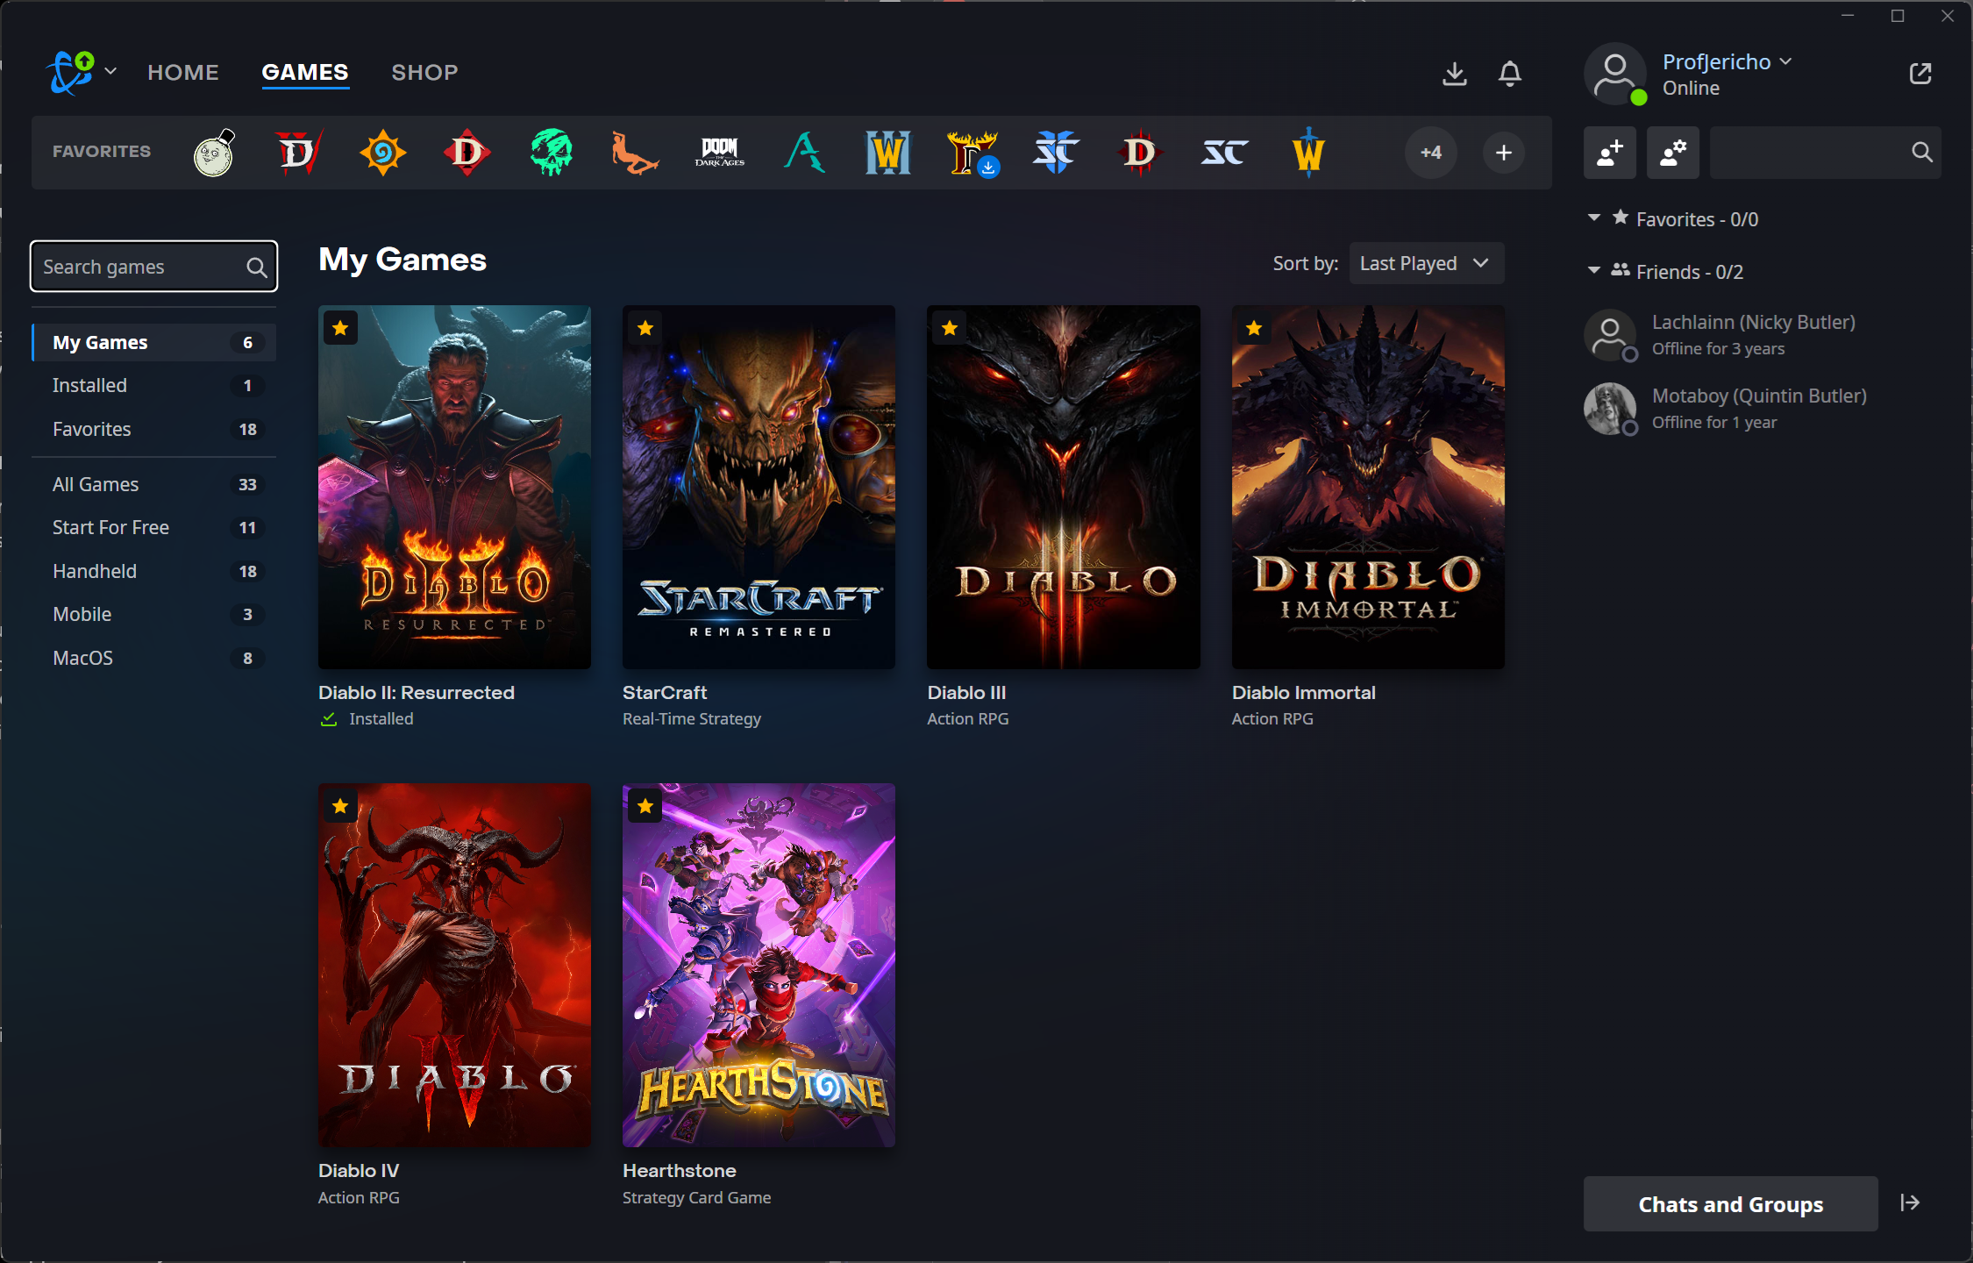The image size is (1973, 1263).
Task: Open the Battle.net logo menu
Action: 82,72
